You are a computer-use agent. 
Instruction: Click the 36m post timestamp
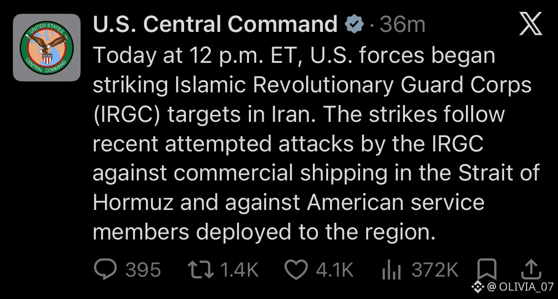pos(403,24)
